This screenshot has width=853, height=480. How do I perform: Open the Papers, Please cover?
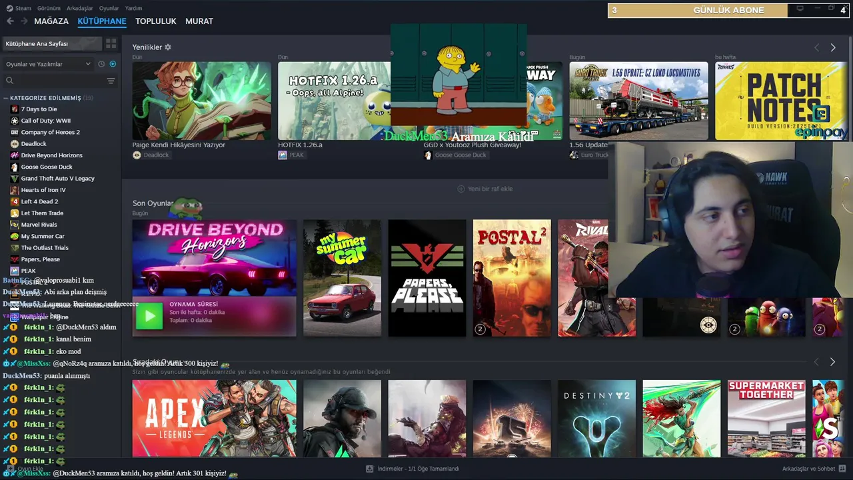point(427,278)
